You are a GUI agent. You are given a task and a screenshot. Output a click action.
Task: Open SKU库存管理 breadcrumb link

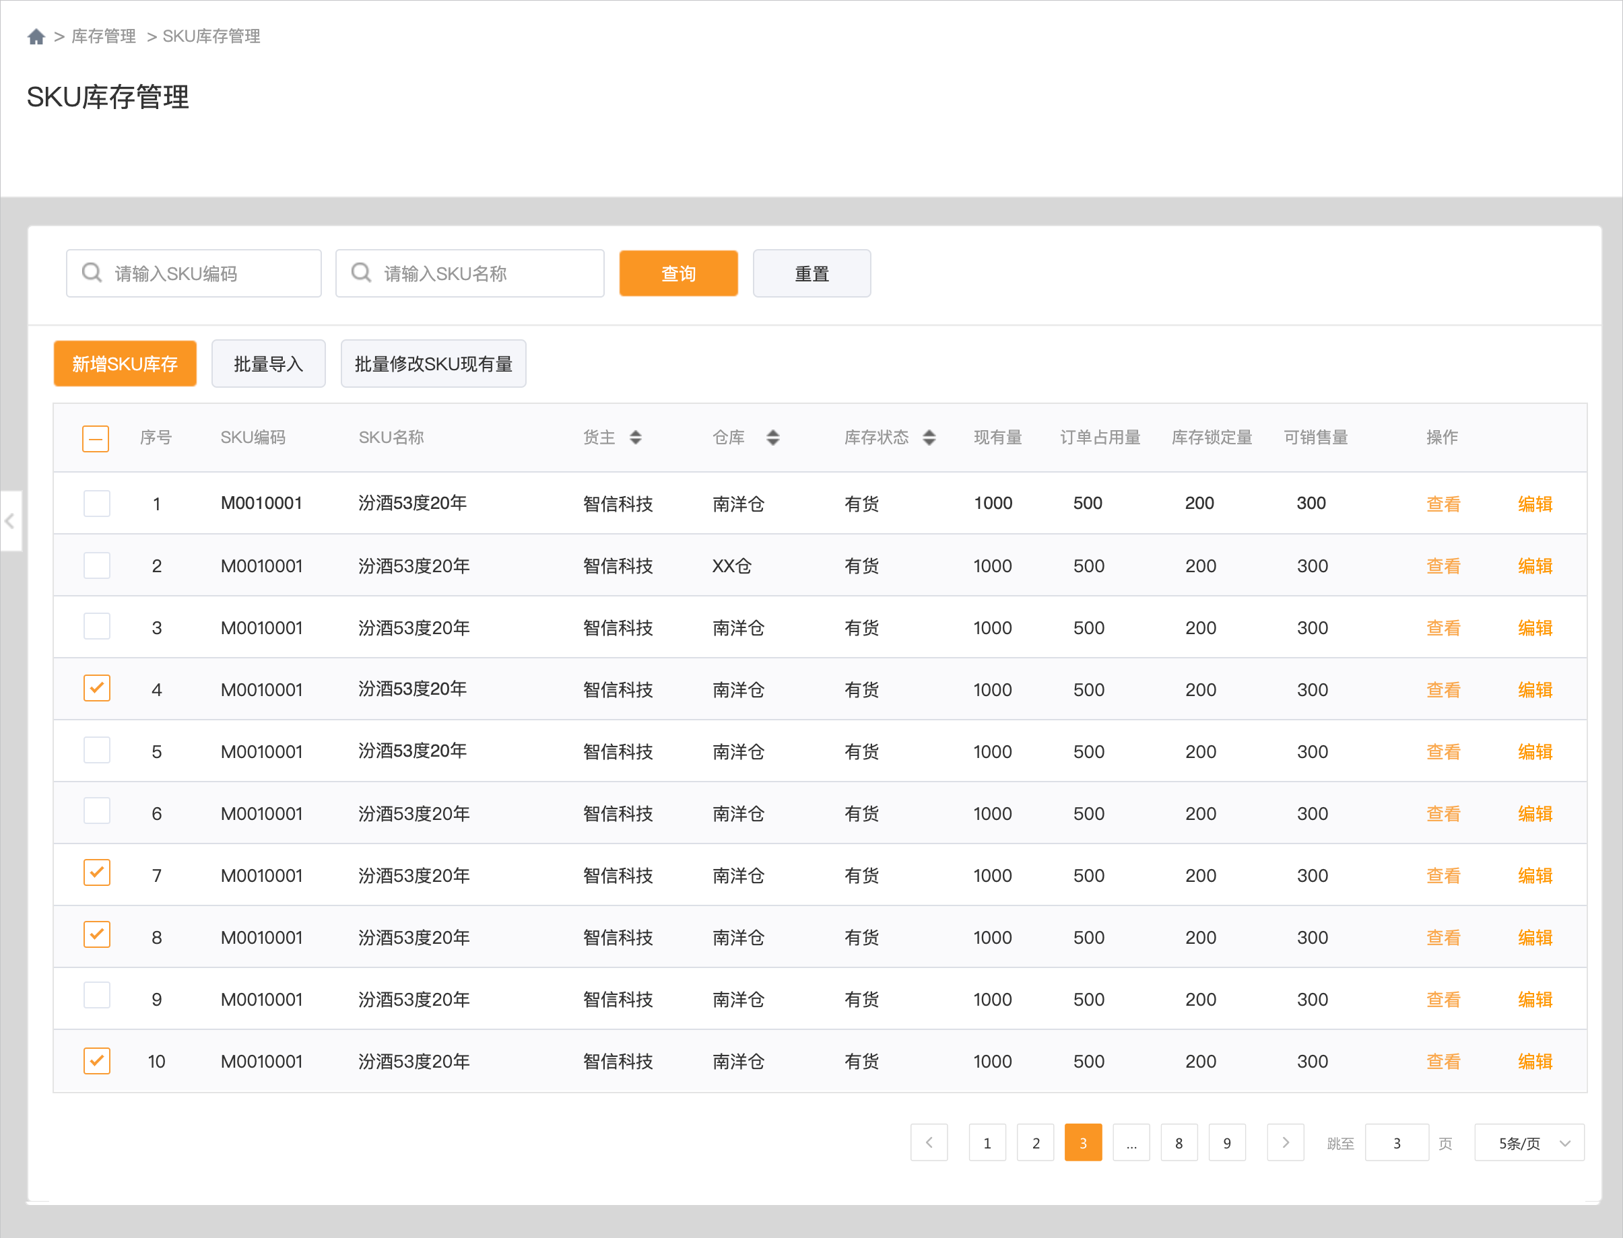[x=211, y=36]
